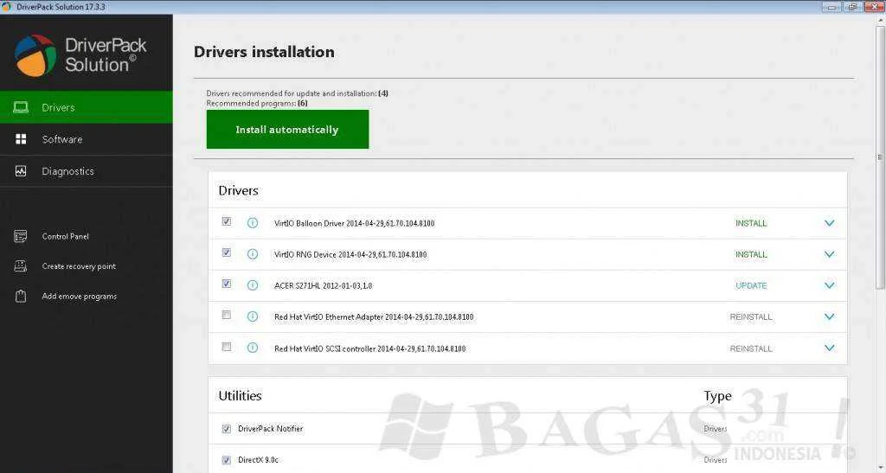Select Red Hat VirtIO Ethernet Adapter text

(x=374, y=317)
